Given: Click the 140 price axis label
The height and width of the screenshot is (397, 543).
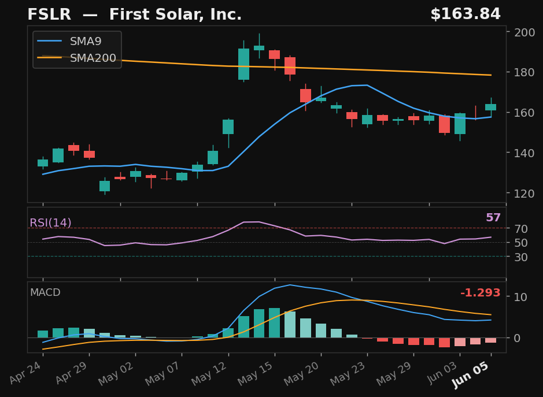Looking at the screenshot, I should click(x=524, y=153).
